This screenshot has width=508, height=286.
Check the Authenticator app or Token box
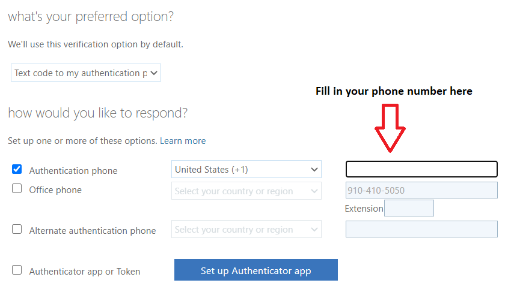(17, 270)
